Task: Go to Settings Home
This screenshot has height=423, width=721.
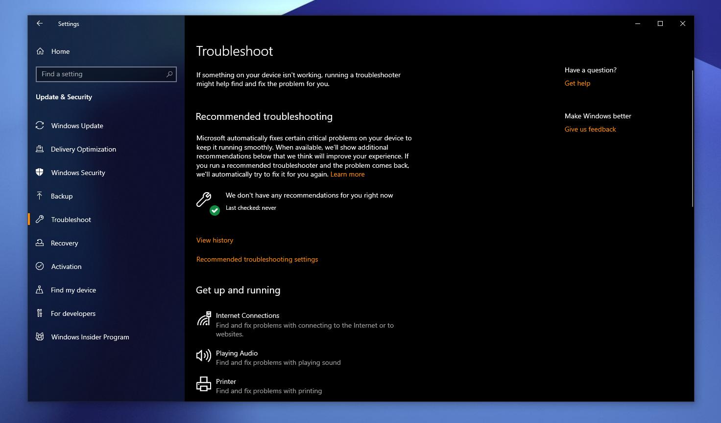Action: coord(60,51)
